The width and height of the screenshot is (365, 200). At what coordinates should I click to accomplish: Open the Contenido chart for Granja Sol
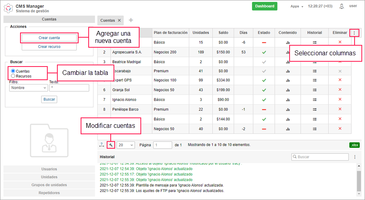pos(288,90)
